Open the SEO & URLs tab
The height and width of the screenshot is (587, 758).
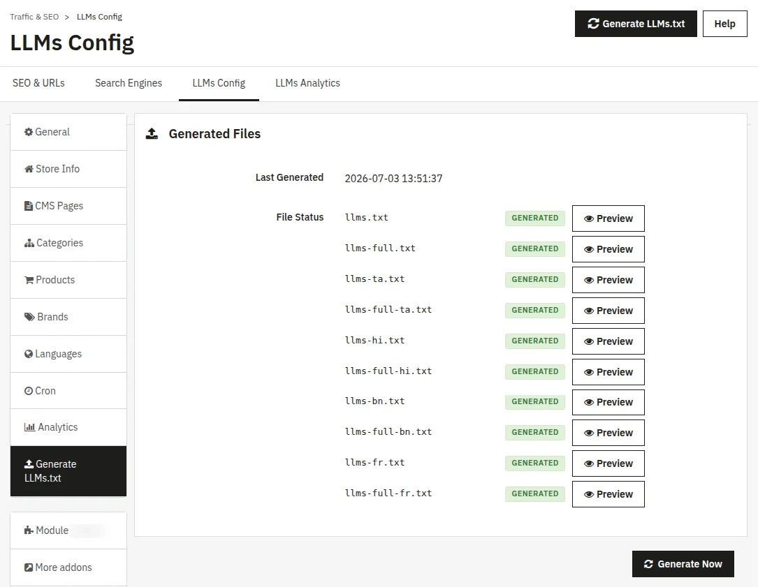pos(38,83)
